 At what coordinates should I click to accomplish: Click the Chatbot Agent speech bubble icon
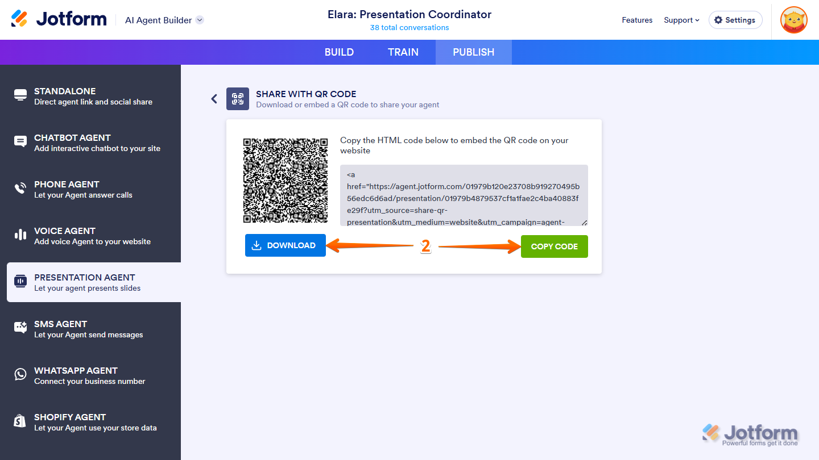20,143
